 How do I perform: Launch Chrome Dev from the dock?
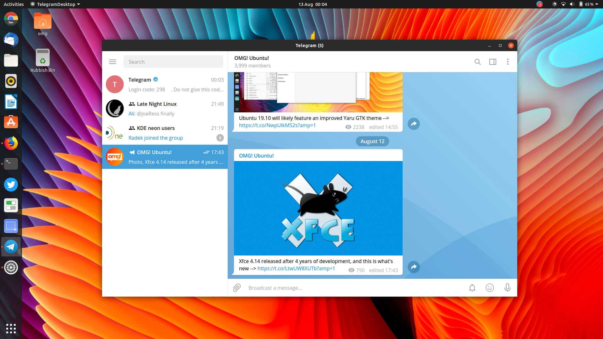click(11, 19)
